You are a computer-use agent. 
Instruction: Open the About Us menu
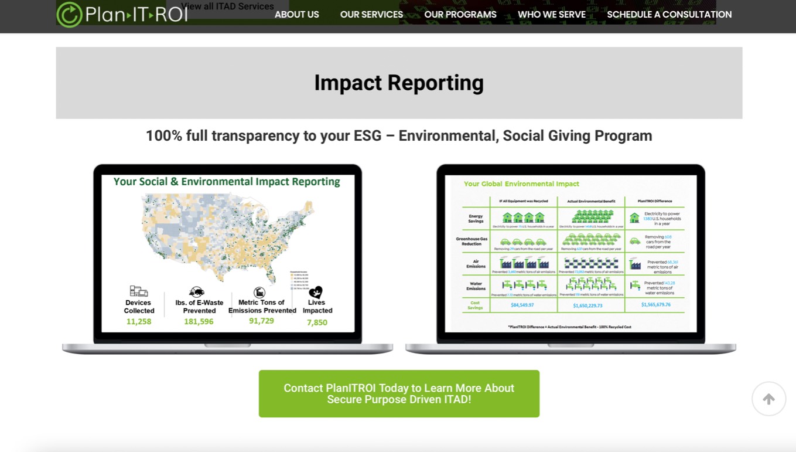(297, 15)
